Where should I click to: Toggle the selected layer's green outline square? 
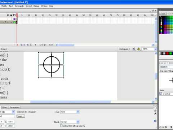pos(14,22)
